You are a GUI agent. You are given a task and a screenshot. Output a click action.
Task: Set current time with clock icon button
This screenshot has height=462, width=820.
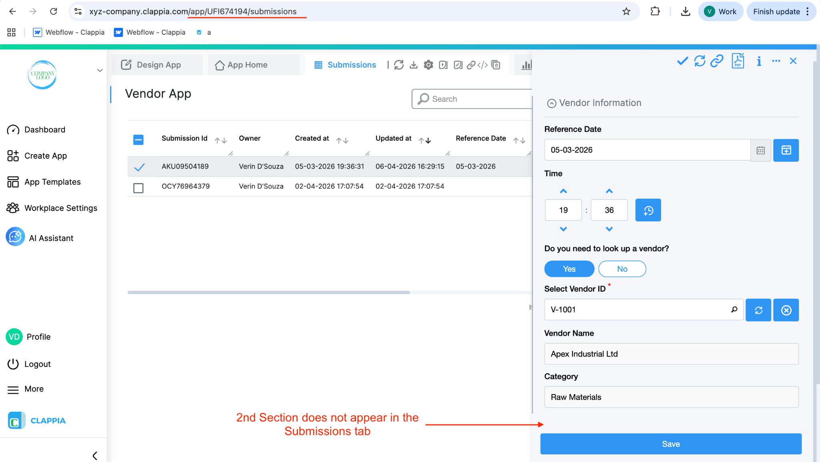pyautogui.click(x=648, y=210)
